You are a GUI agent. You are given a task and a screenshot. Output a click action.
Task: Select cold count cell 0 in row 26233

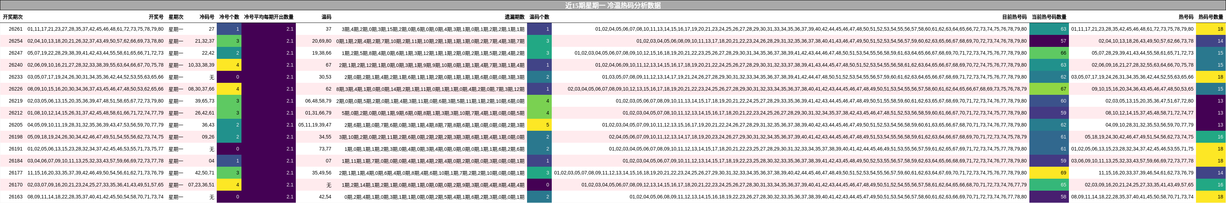(x=229, y=77)
